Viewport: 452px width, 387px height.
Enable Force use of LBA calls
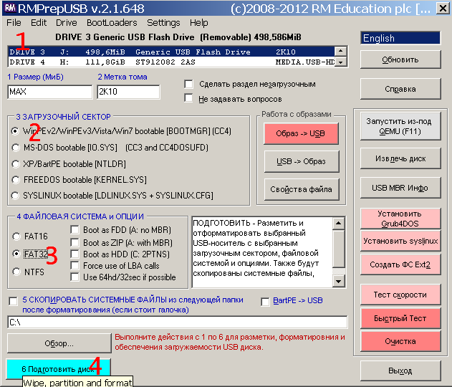75,266
